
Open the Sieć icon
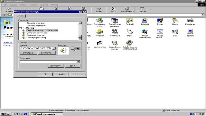(175, 33)
